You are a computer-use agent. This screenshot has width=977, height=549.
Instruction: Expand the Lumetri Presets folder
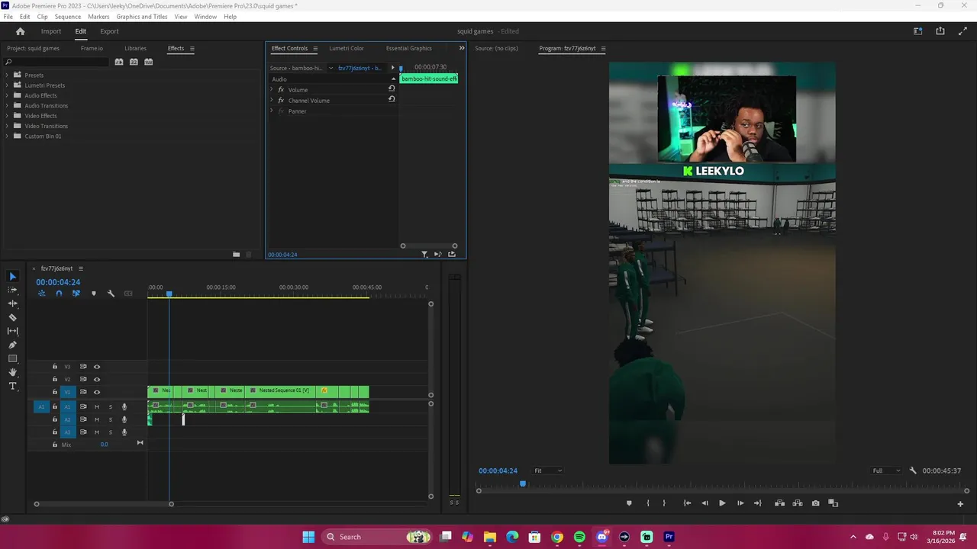point(7,85)
